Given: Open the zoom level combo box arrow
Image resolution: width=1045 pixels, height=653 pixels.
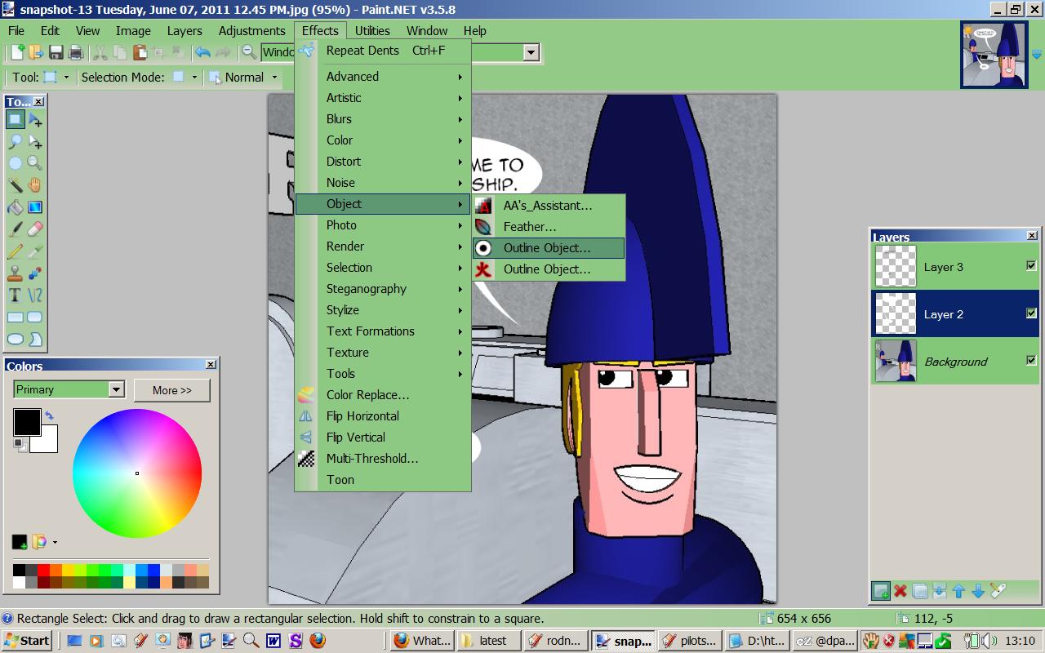Looking at the screenshot, I should [531, 53].
